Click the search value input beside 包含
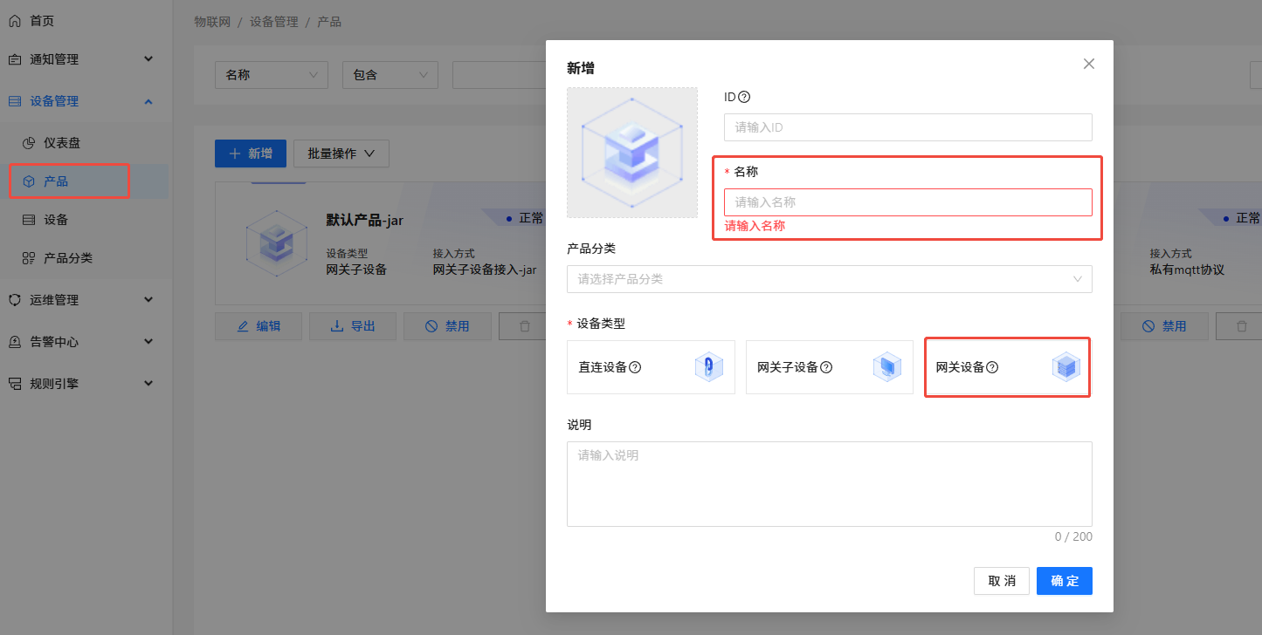 [499, 75]
